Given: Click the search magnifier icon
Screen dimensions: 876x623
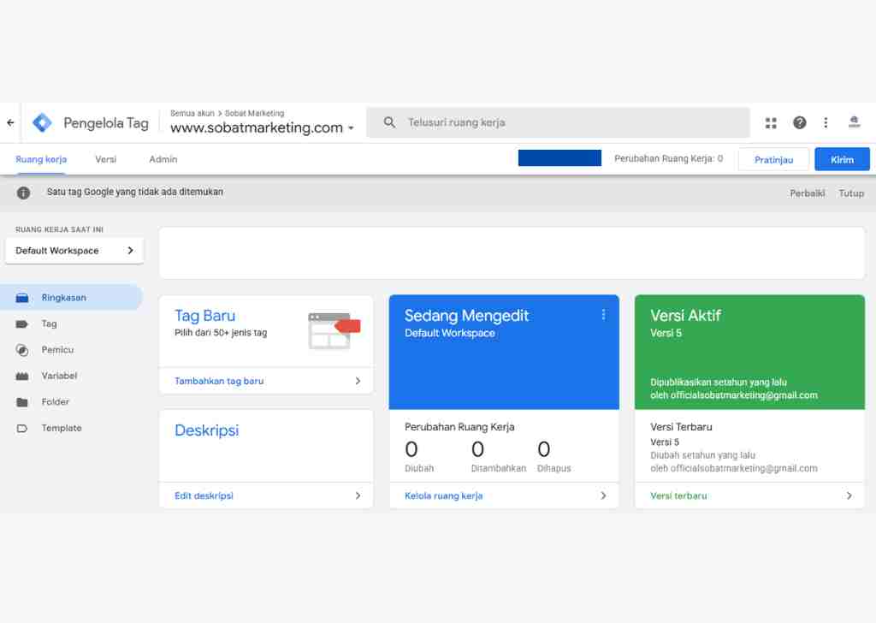Looking at the screenshot, I should pos(389,122).
